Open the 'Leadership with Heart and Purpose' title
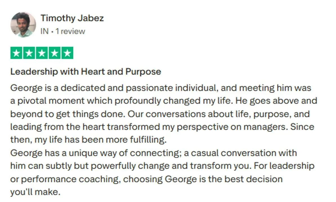This screenshot has height=202, width=336. coord(86,71)
